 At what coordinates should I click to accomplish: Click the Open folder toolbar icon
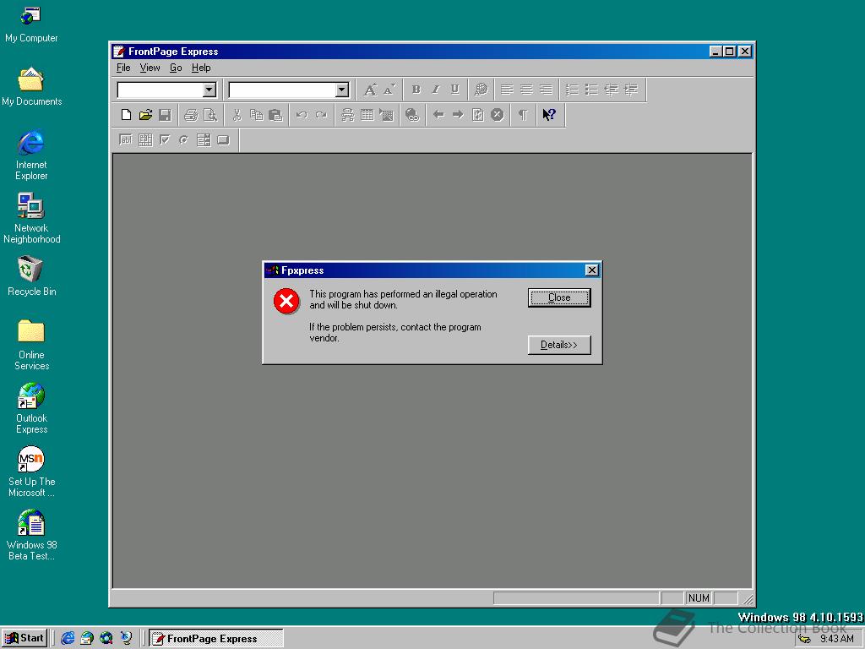(145, 115)
